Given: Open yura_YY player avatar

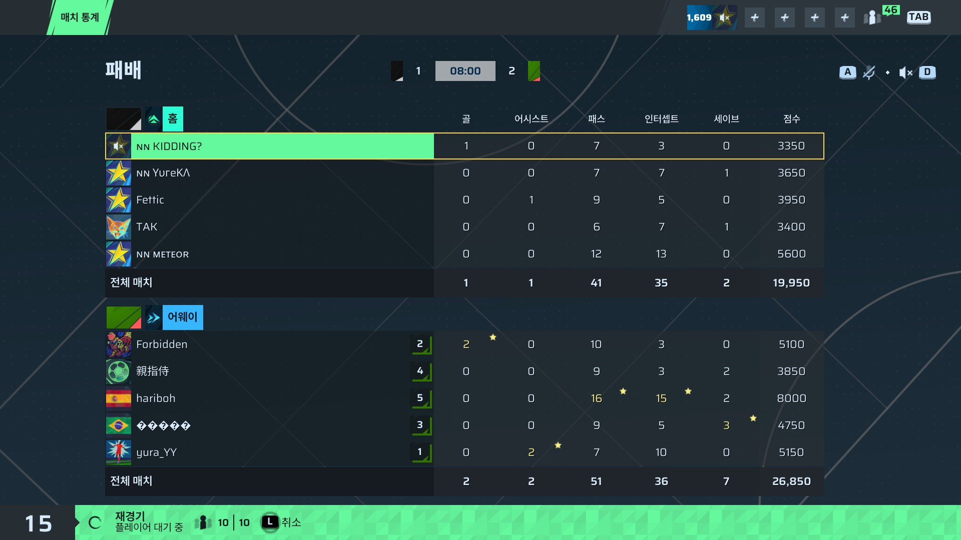Looking at the screenshot, I should 119,452.
